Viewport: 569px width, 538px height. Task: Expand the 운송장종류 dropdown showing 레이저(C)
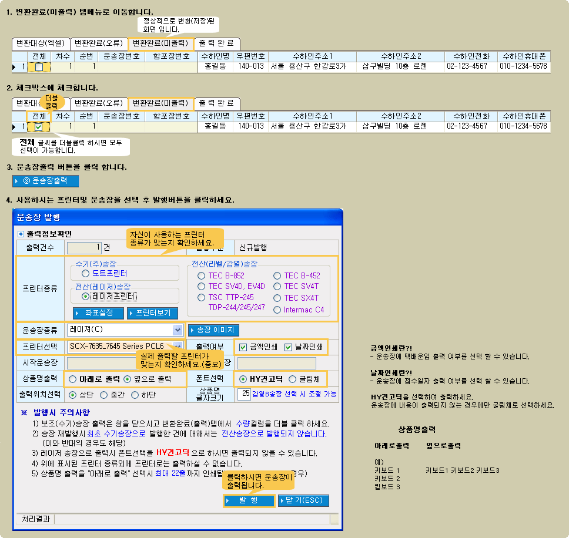178,330
